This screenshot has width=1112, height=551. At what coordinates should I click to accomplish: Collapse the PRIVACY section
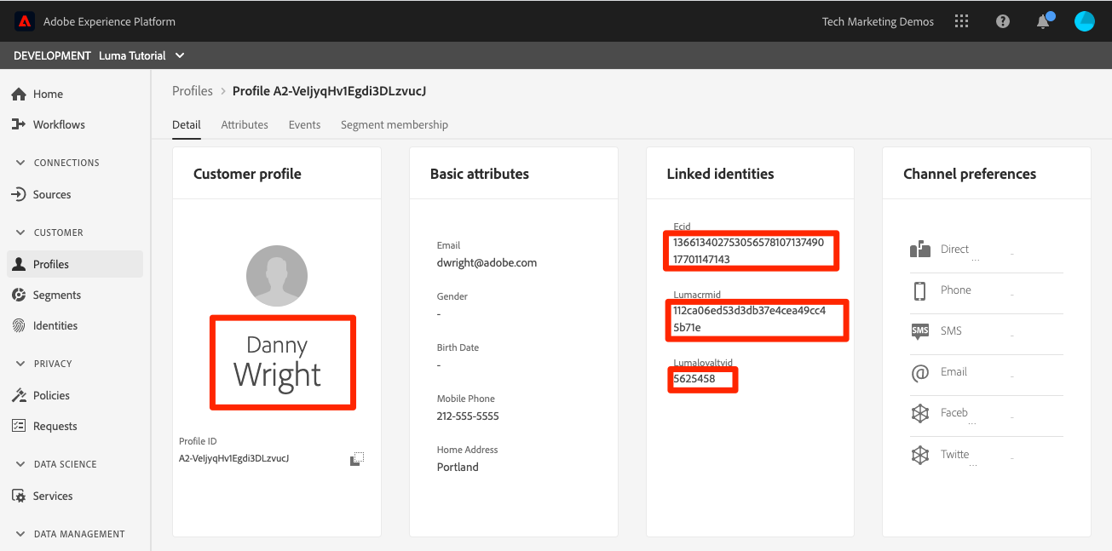click(21, 364)
